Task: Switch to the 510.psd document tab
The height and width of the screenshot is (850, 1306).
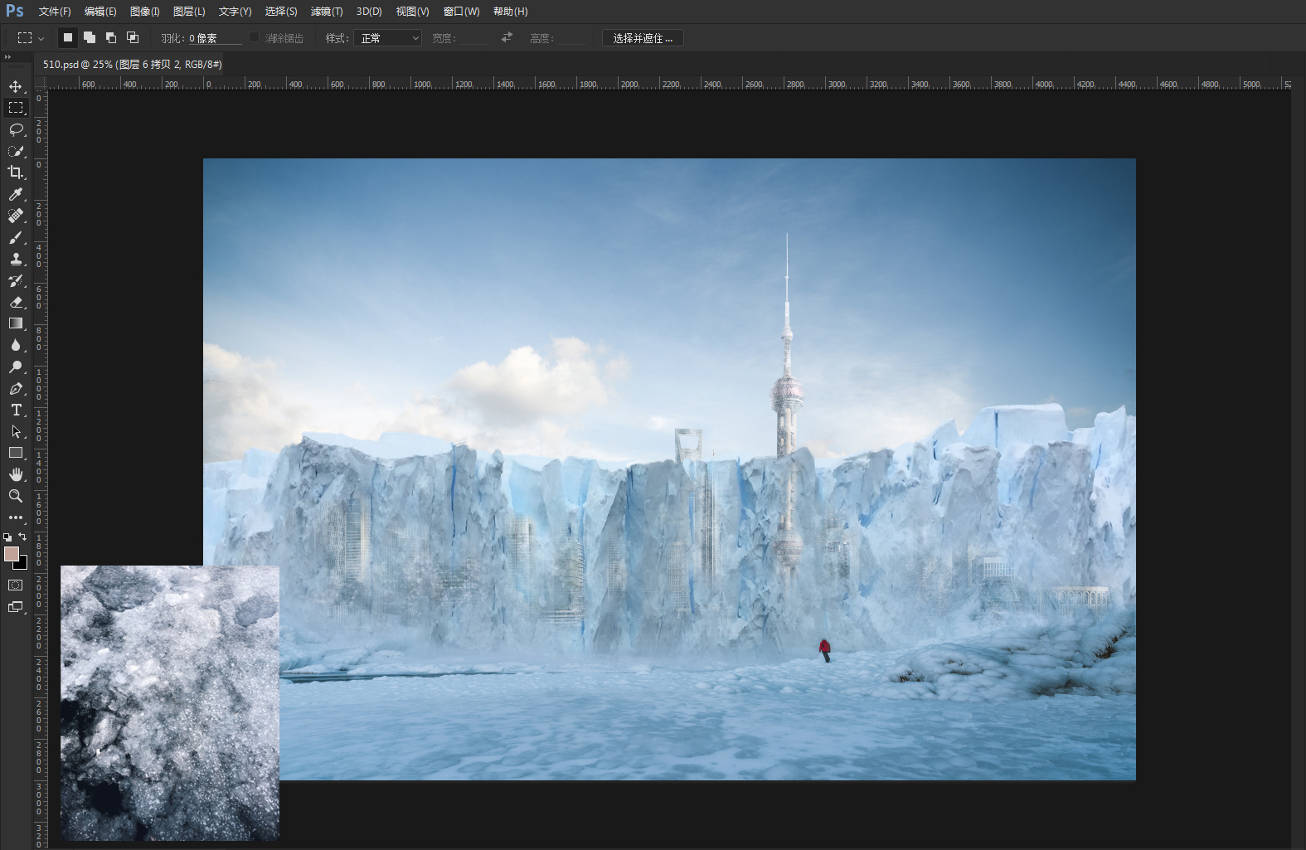Action: 133,64
